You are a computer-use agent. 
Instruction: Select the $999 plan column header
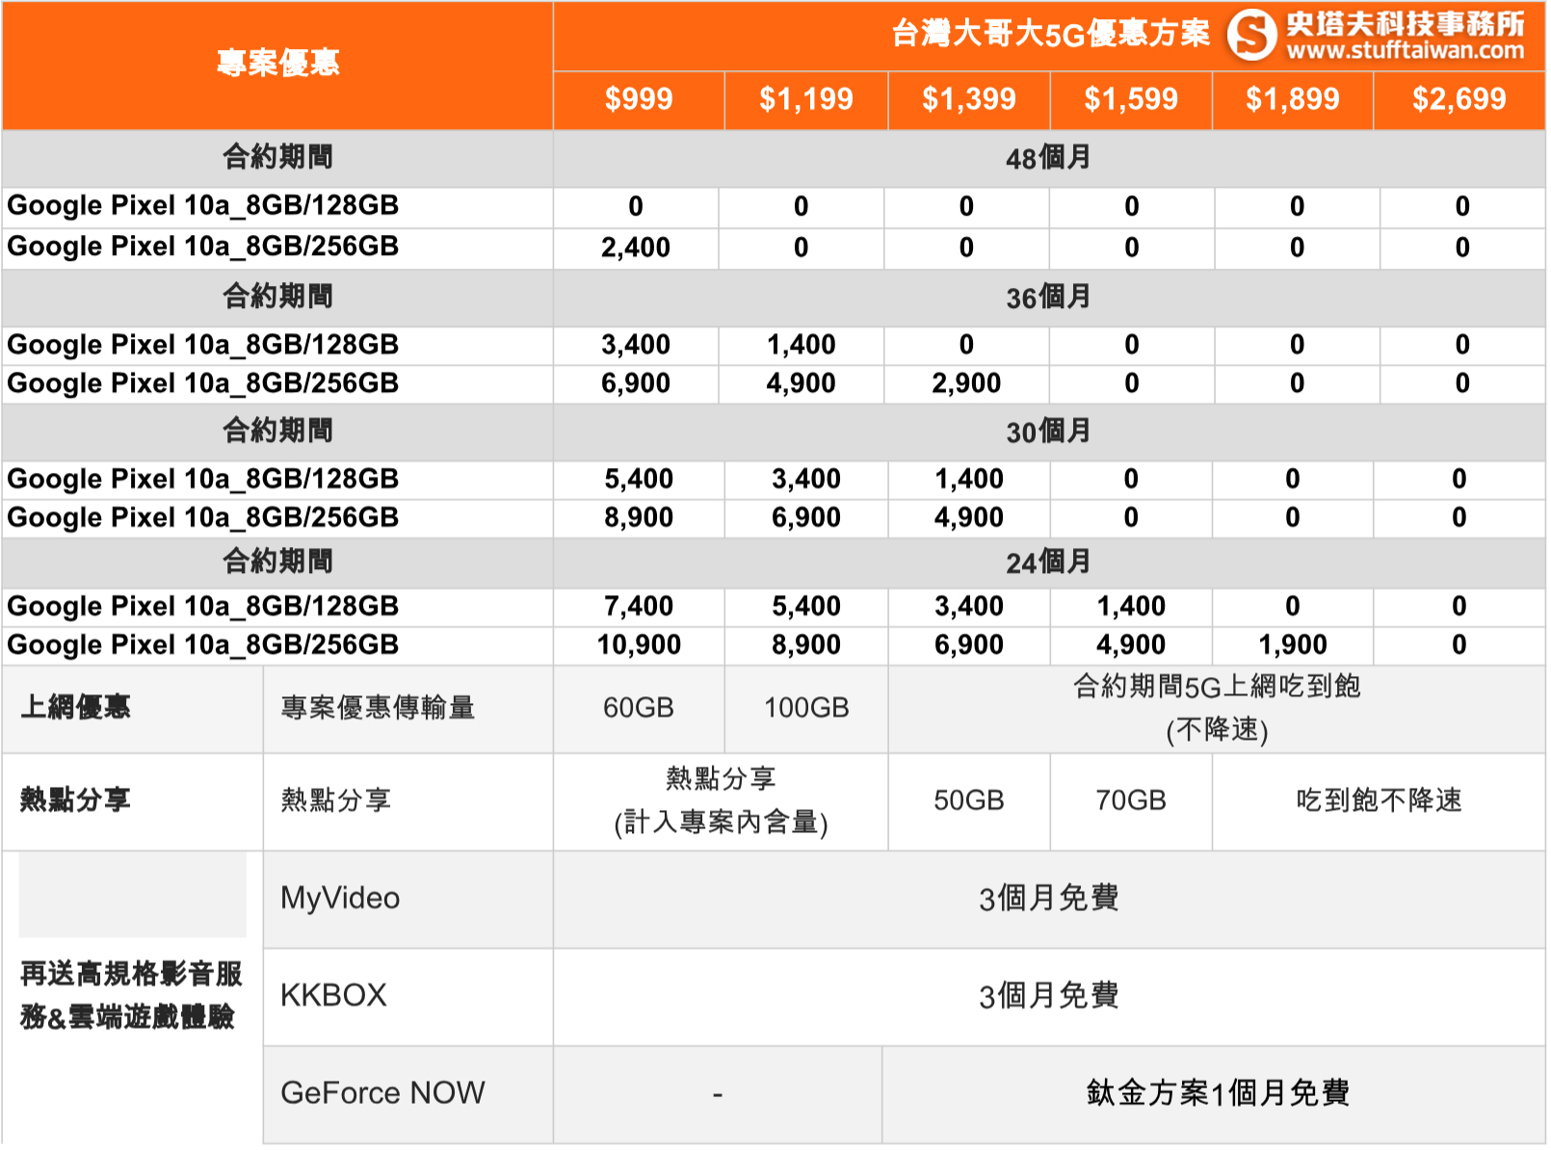click(639, 99)
